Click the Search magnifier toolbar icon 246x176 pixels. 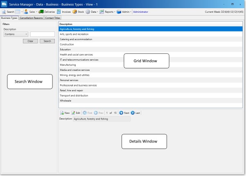[x=4, y=12]
